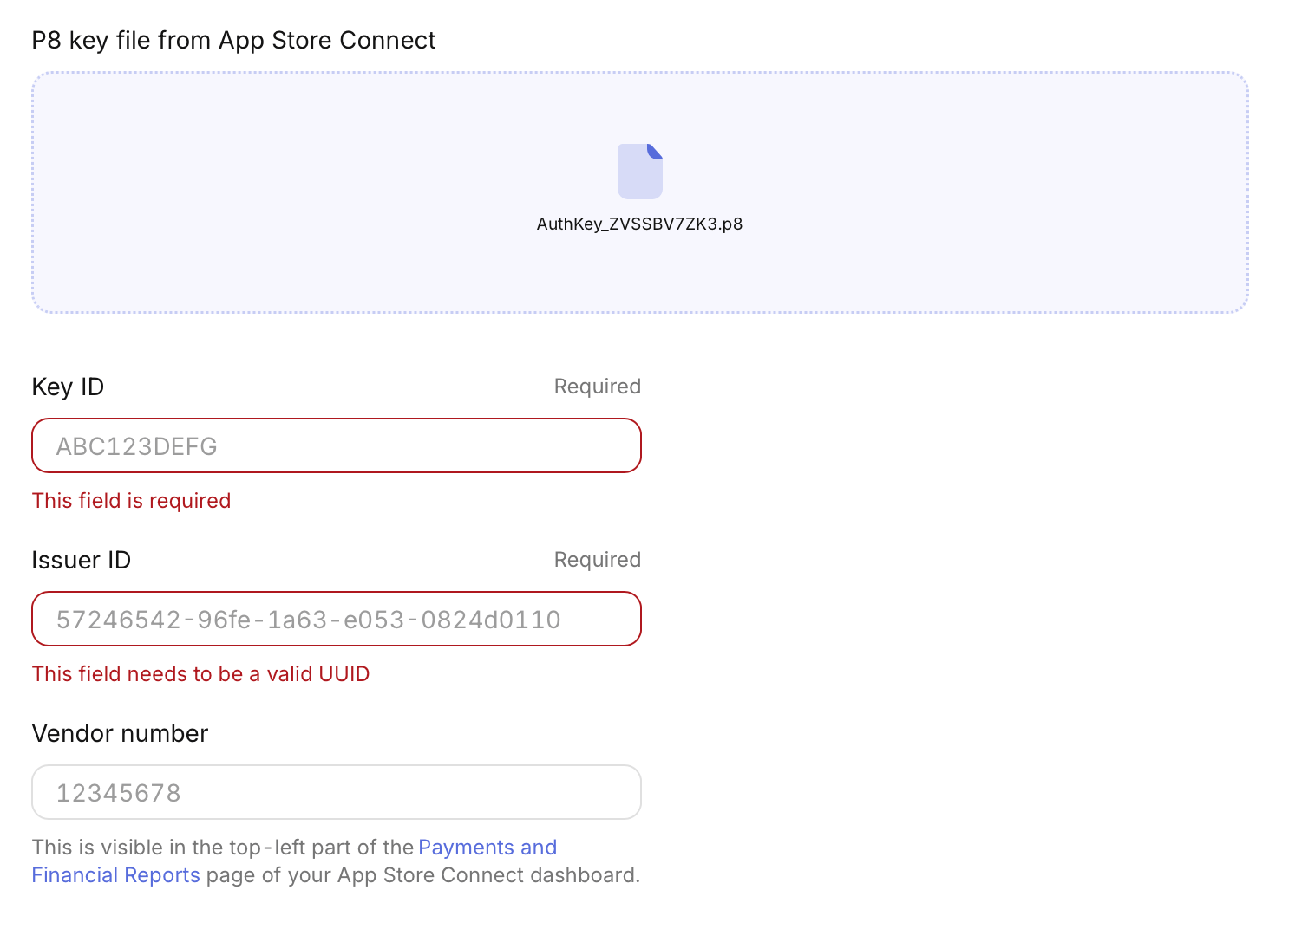This screenshot has height=929, width=1289.
Task: Click the Issuer ID field label
Action: point(81,560)
